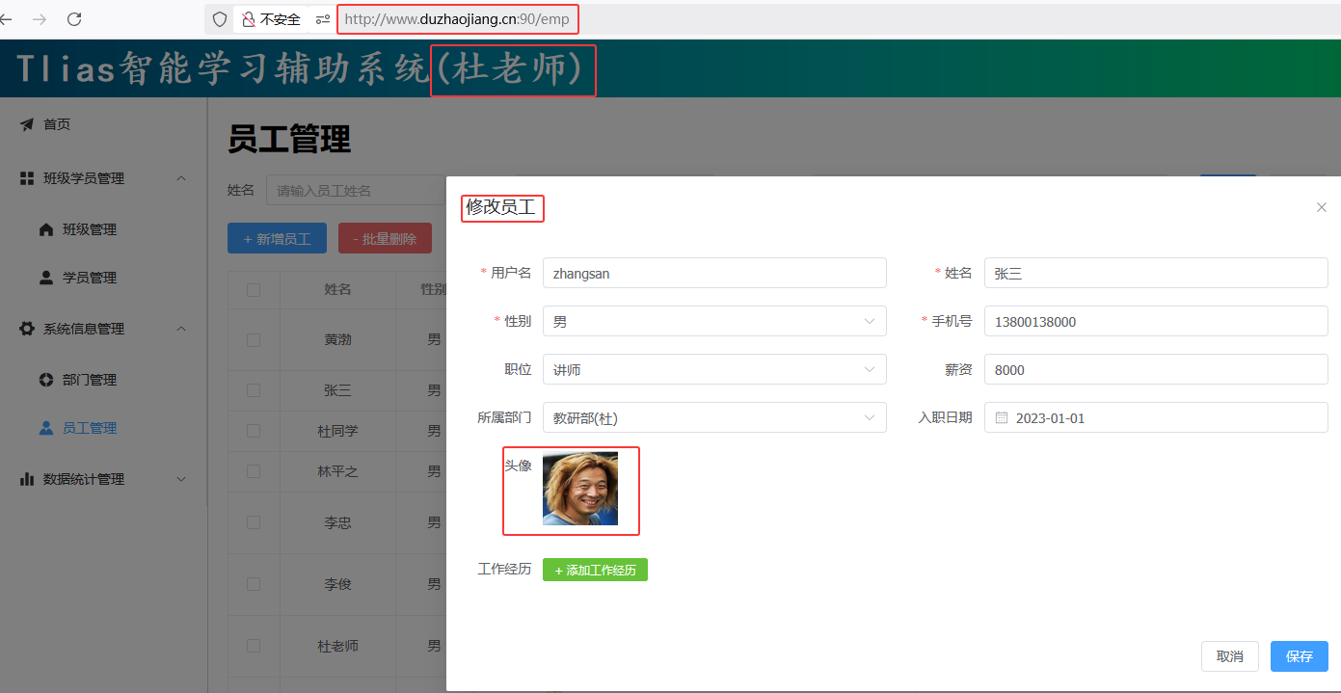Click the calendar icon in hire date field
Viewport: 1341px width, 693px height.
tap(1001, 418)
